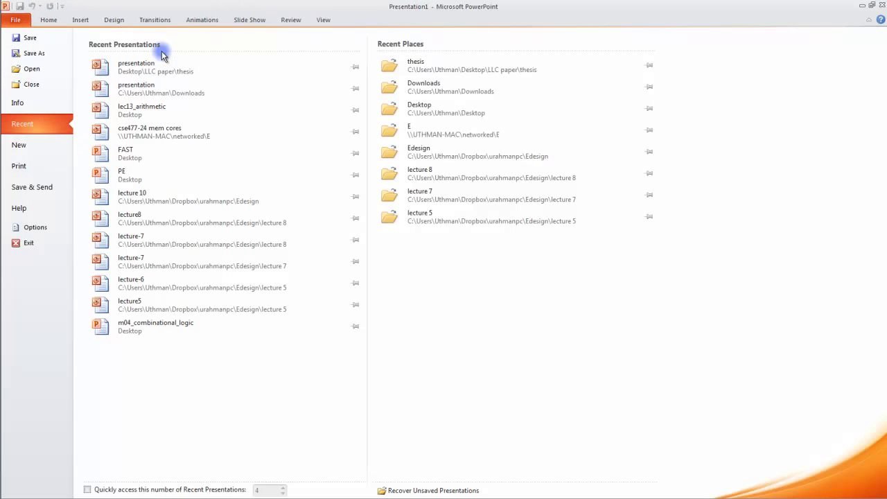Open the Animations tab
The width and height of the screenshot is (887, 499).
[202, 20]
